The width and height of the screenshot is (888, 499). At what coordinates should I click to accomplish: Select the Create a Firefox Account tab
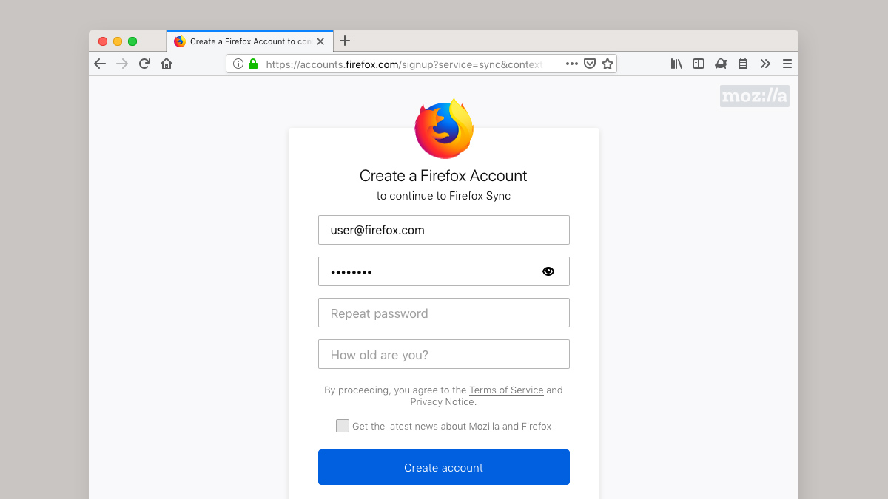click(x=250, y=41)
